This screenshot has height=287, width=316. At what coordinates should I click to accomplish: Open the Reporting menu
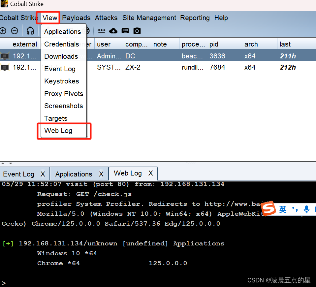click(195, 18)
